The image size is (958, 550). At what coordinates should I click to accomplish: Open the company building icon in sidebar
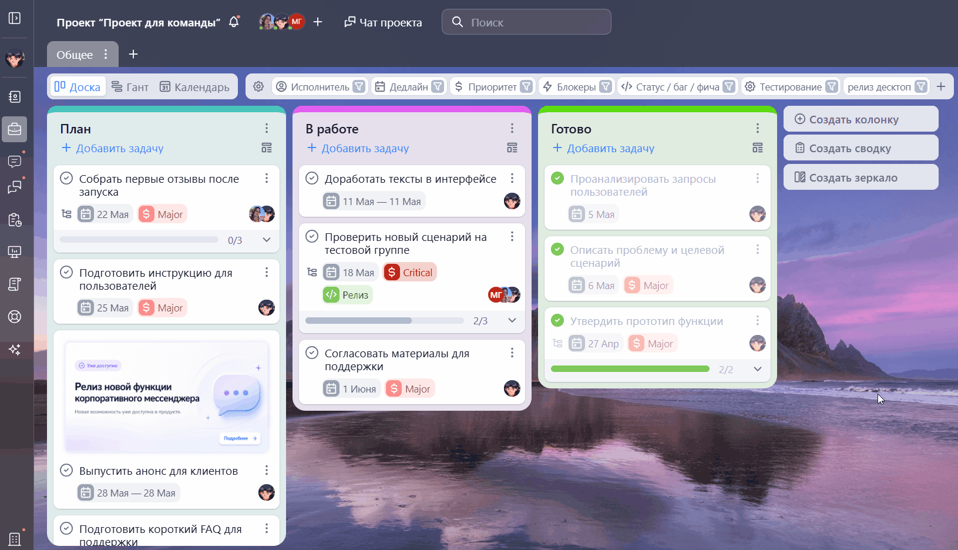15,539
